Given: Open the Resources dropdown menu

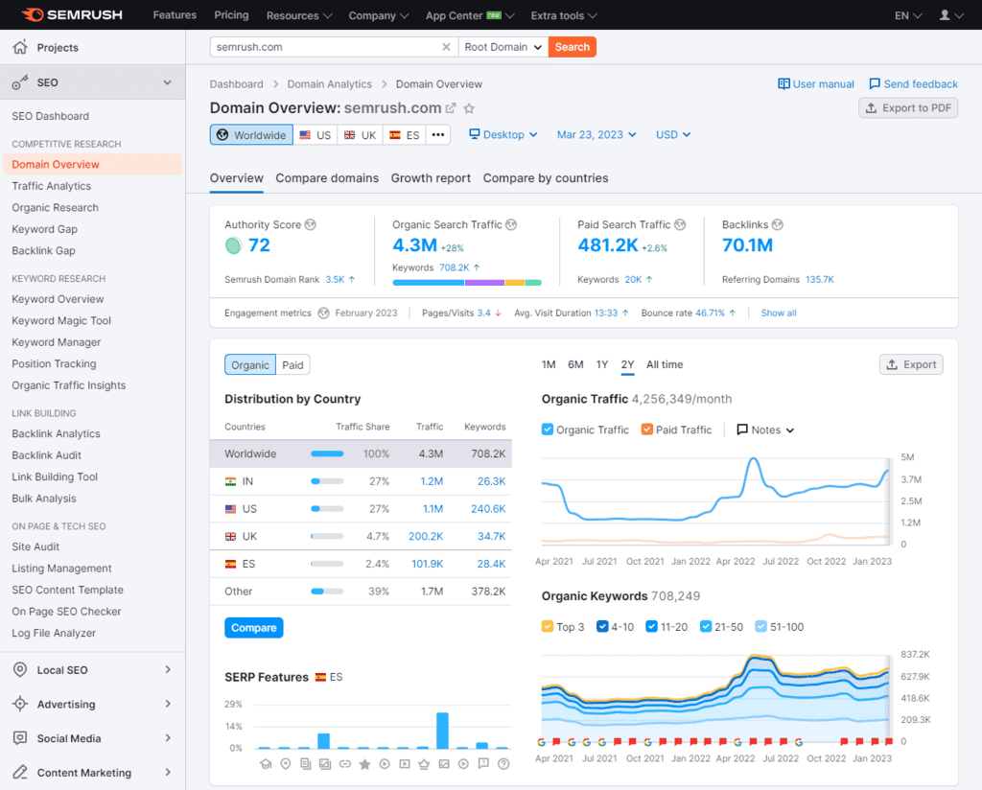Looking at the screenshot, I should (x=299, y=15).
